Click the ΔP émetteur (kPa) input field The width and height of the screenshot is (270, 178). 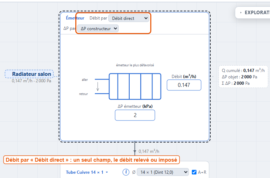click(135, 115)
